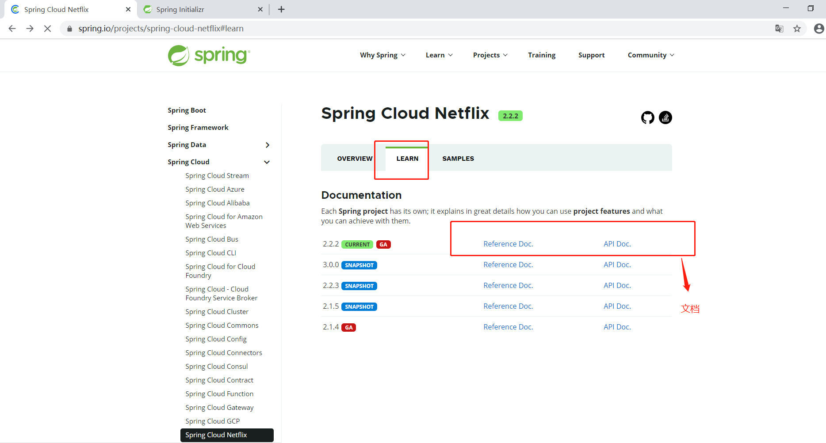Open API Doc. for 2.2.3 snapshot
The image size is (826, 443).
coord(617,285)
